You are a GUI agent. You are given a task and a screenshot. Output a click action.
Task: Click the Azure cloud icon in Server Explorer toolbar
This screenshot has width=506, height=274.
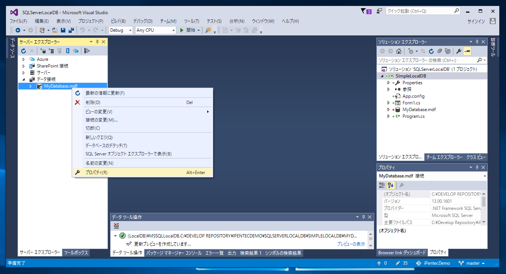(76, 51)
